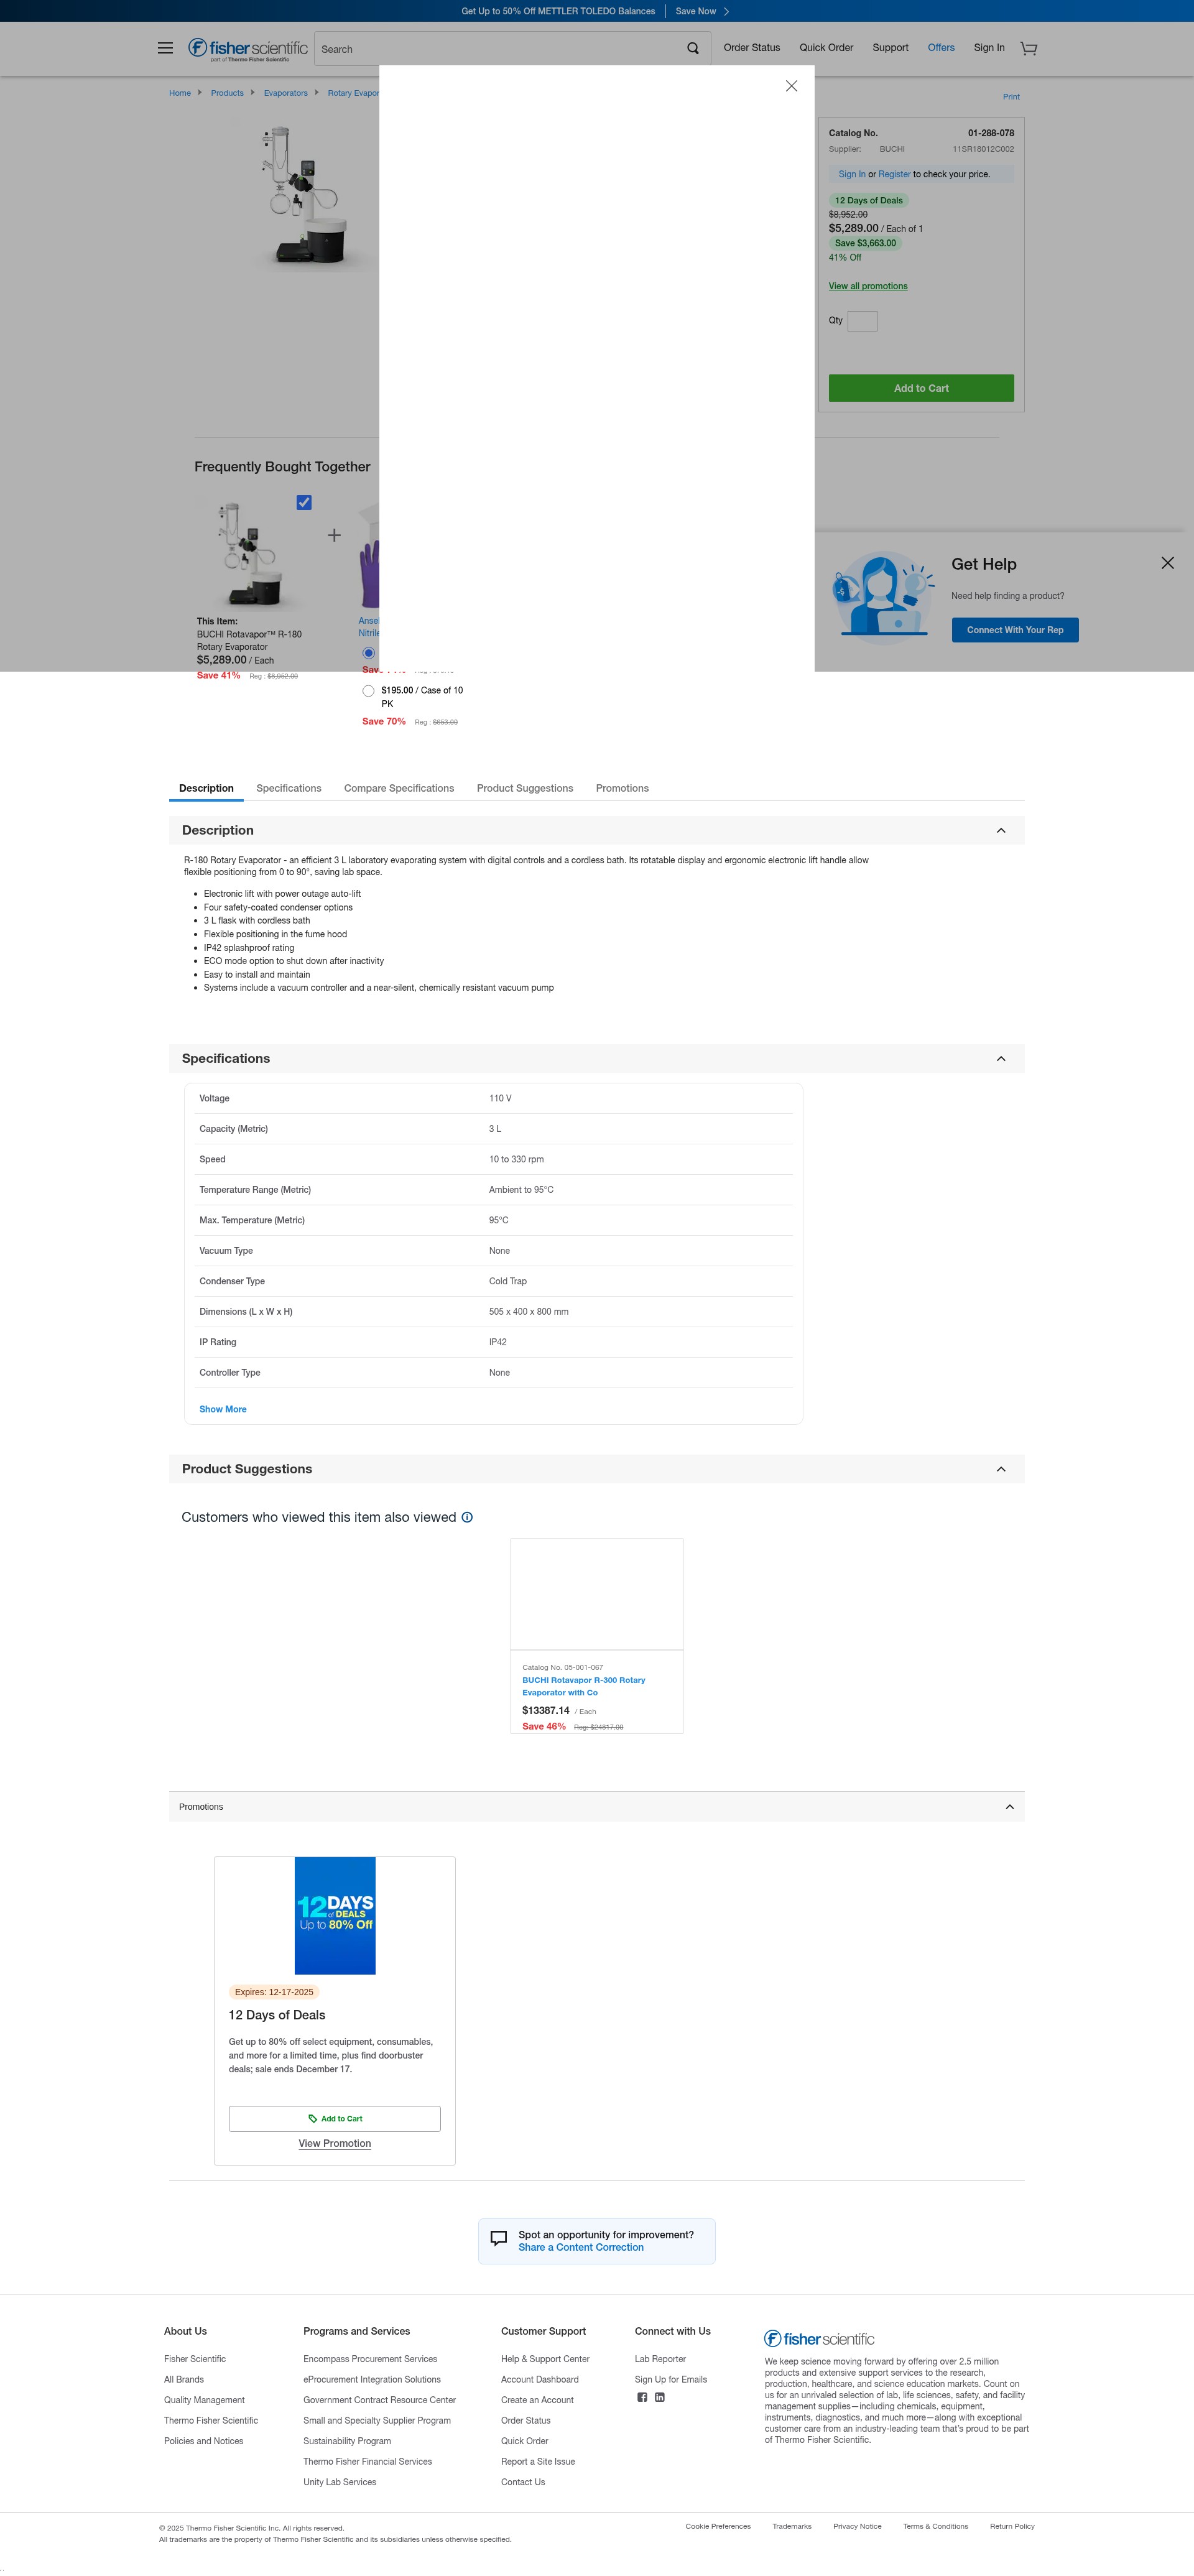Click the METTLER TOLEDO Balances banner text
The height and width of the screenshot is (2576, 1194).
coord(558,11)
